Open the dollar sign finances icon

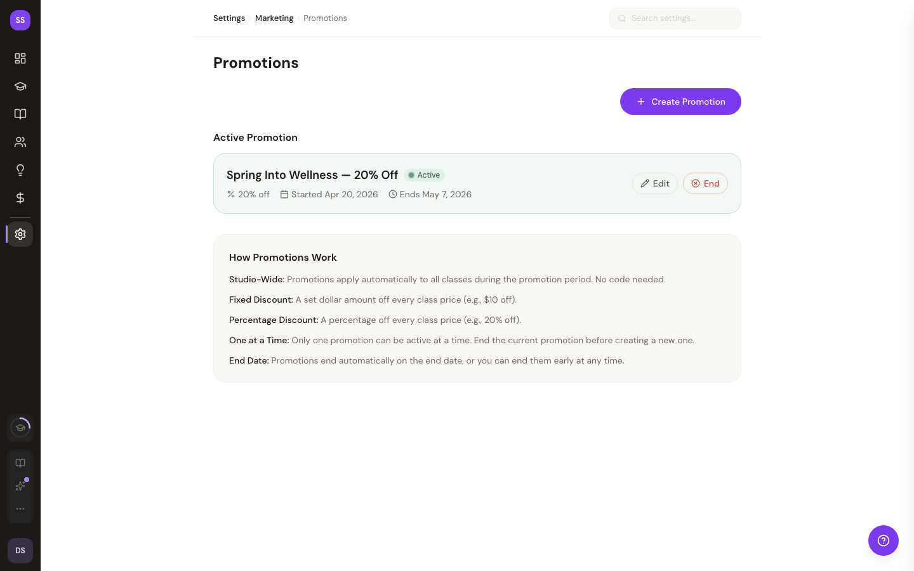point(20,198)
